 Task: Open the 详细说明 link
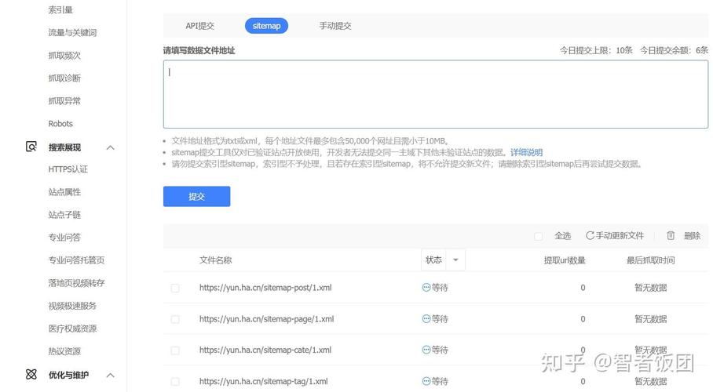(x=526, y=152)
